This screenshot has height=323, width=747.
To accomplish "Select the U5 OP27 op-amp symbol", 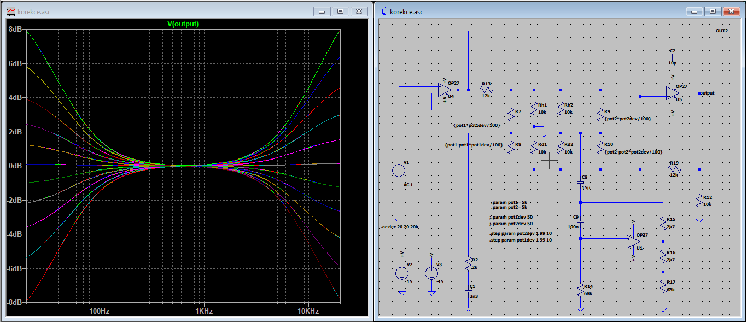I will tap(672, 93).
